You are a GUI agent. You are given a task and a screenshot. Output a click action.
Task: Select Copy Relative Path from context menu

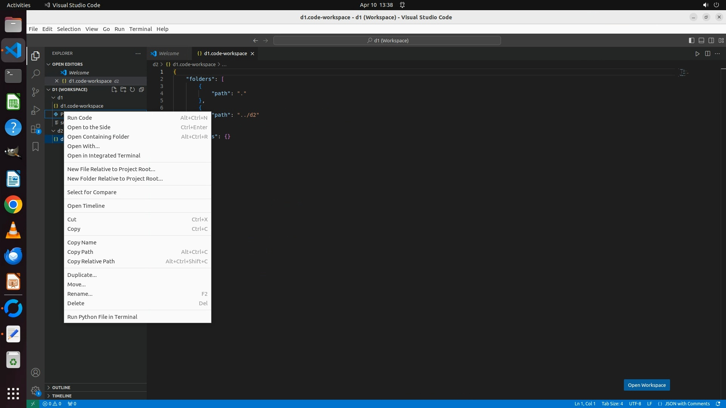point(91,261)
